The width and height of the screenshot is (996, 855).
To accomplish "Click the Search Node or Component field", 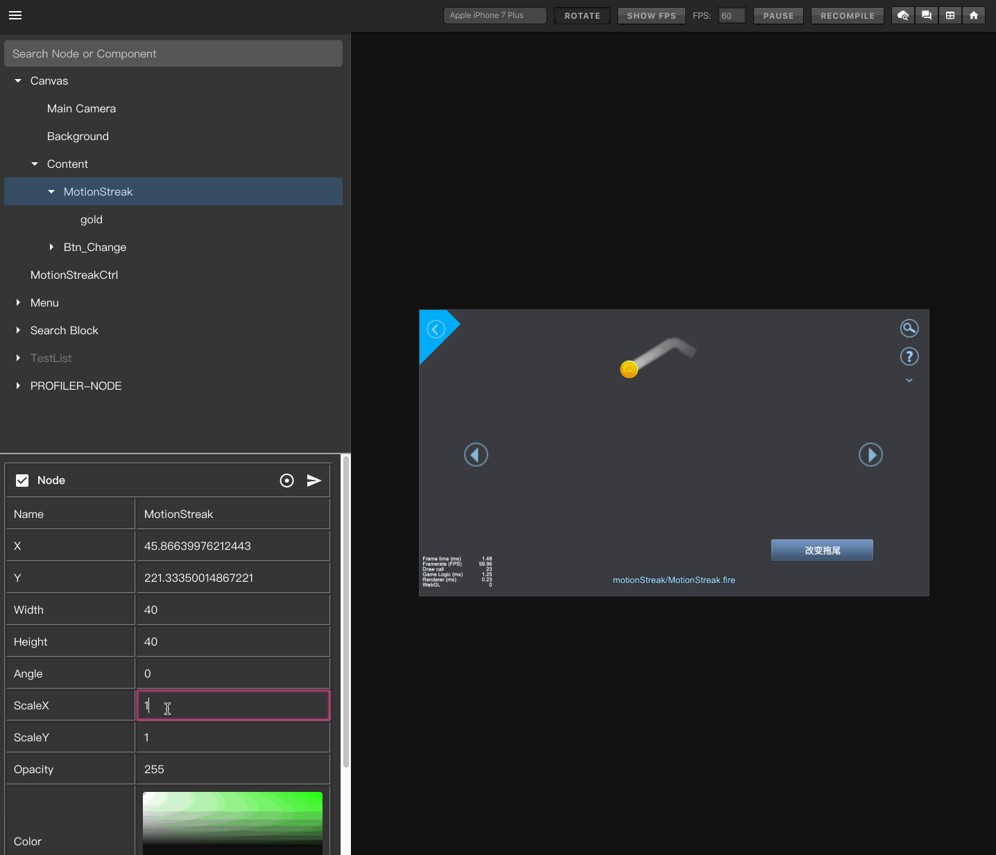I will [x=173, y=53].
